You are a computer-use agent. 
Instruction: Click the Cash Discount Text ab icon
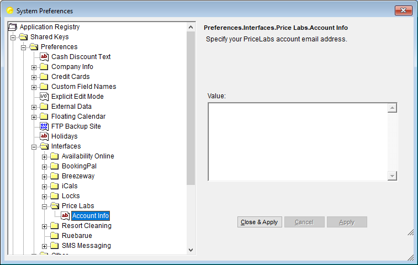[x=44, y=57]
